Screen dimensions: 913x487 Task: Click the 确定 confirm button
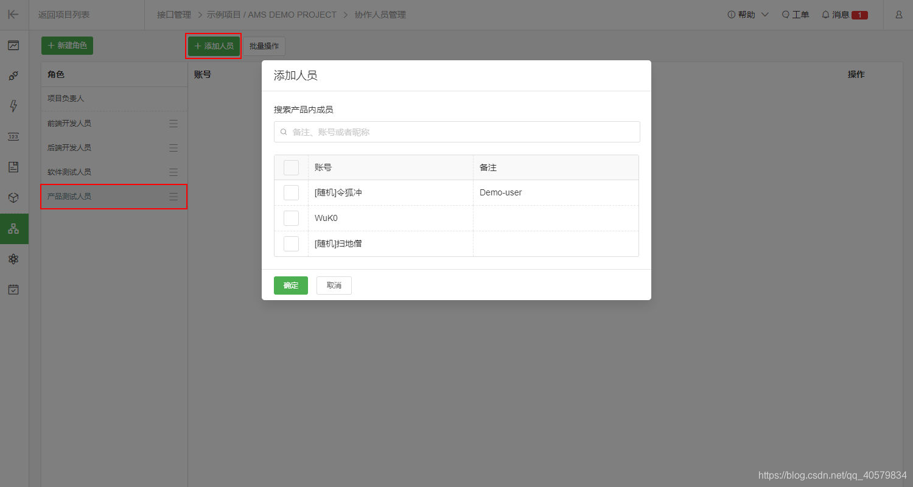291,286
